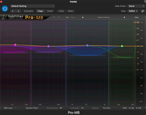Click the first 0.0 dB value
The width and height of the screenshot is (146, 115).
pyautogui.click(x=131, y=108)
